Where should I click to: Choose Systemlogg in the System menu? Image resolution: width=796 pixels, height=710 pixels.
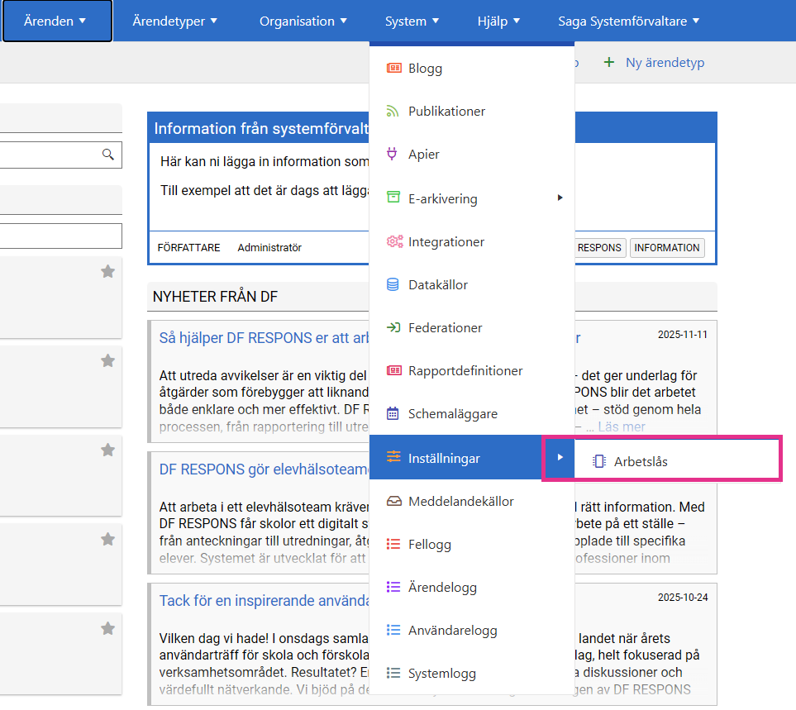pyautogui.click(x=441, y=674)
